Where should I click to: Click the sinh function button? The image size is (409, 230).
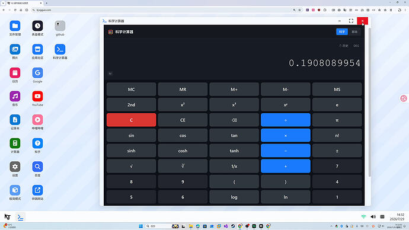tap(131, 151)
